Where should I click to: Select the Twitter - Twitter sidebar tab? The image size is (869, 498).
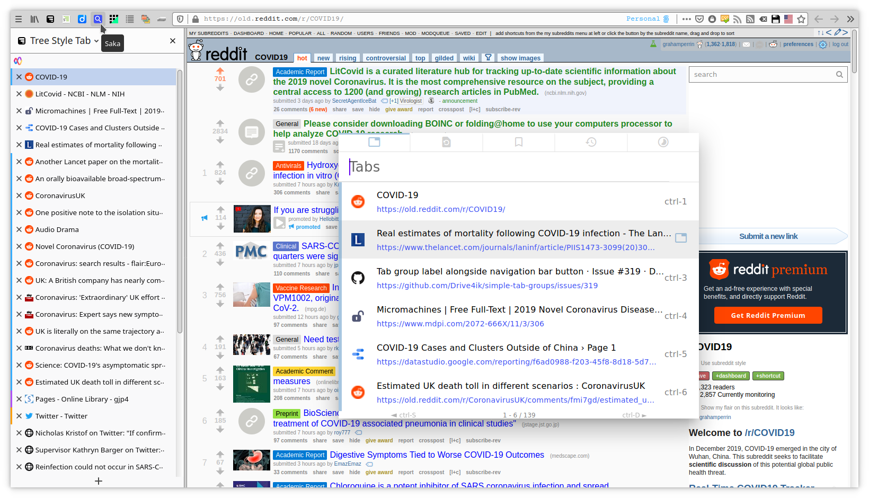pyautogui.click(x=94, y=416)
